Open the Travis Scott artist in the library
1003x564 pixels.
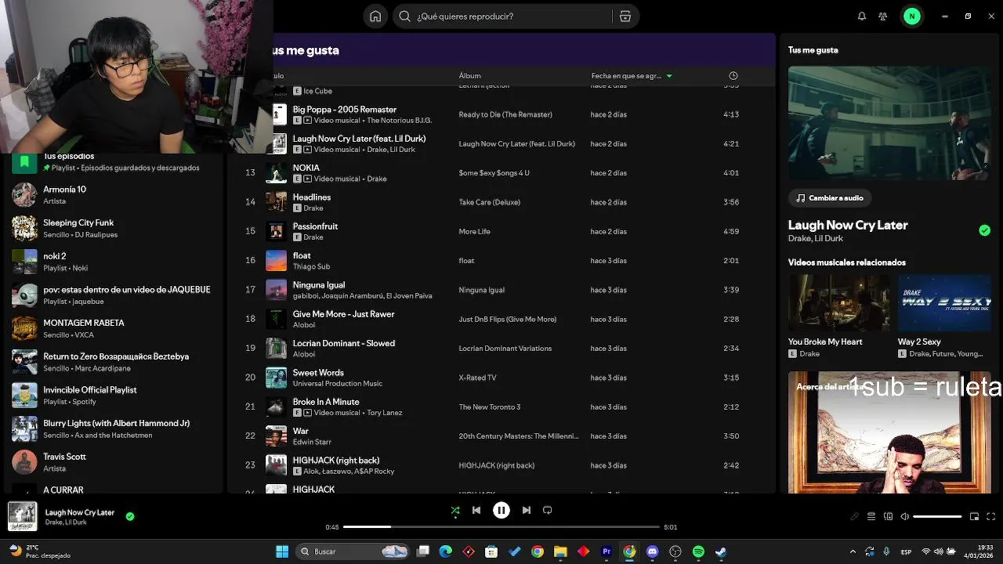[114, 462]
